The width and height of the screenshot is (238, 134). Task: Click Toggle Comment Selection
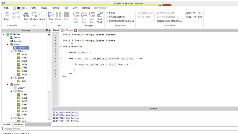click(x=169, y=21)
